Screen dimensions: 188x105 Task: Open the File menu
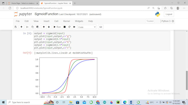tap(18, 21)
